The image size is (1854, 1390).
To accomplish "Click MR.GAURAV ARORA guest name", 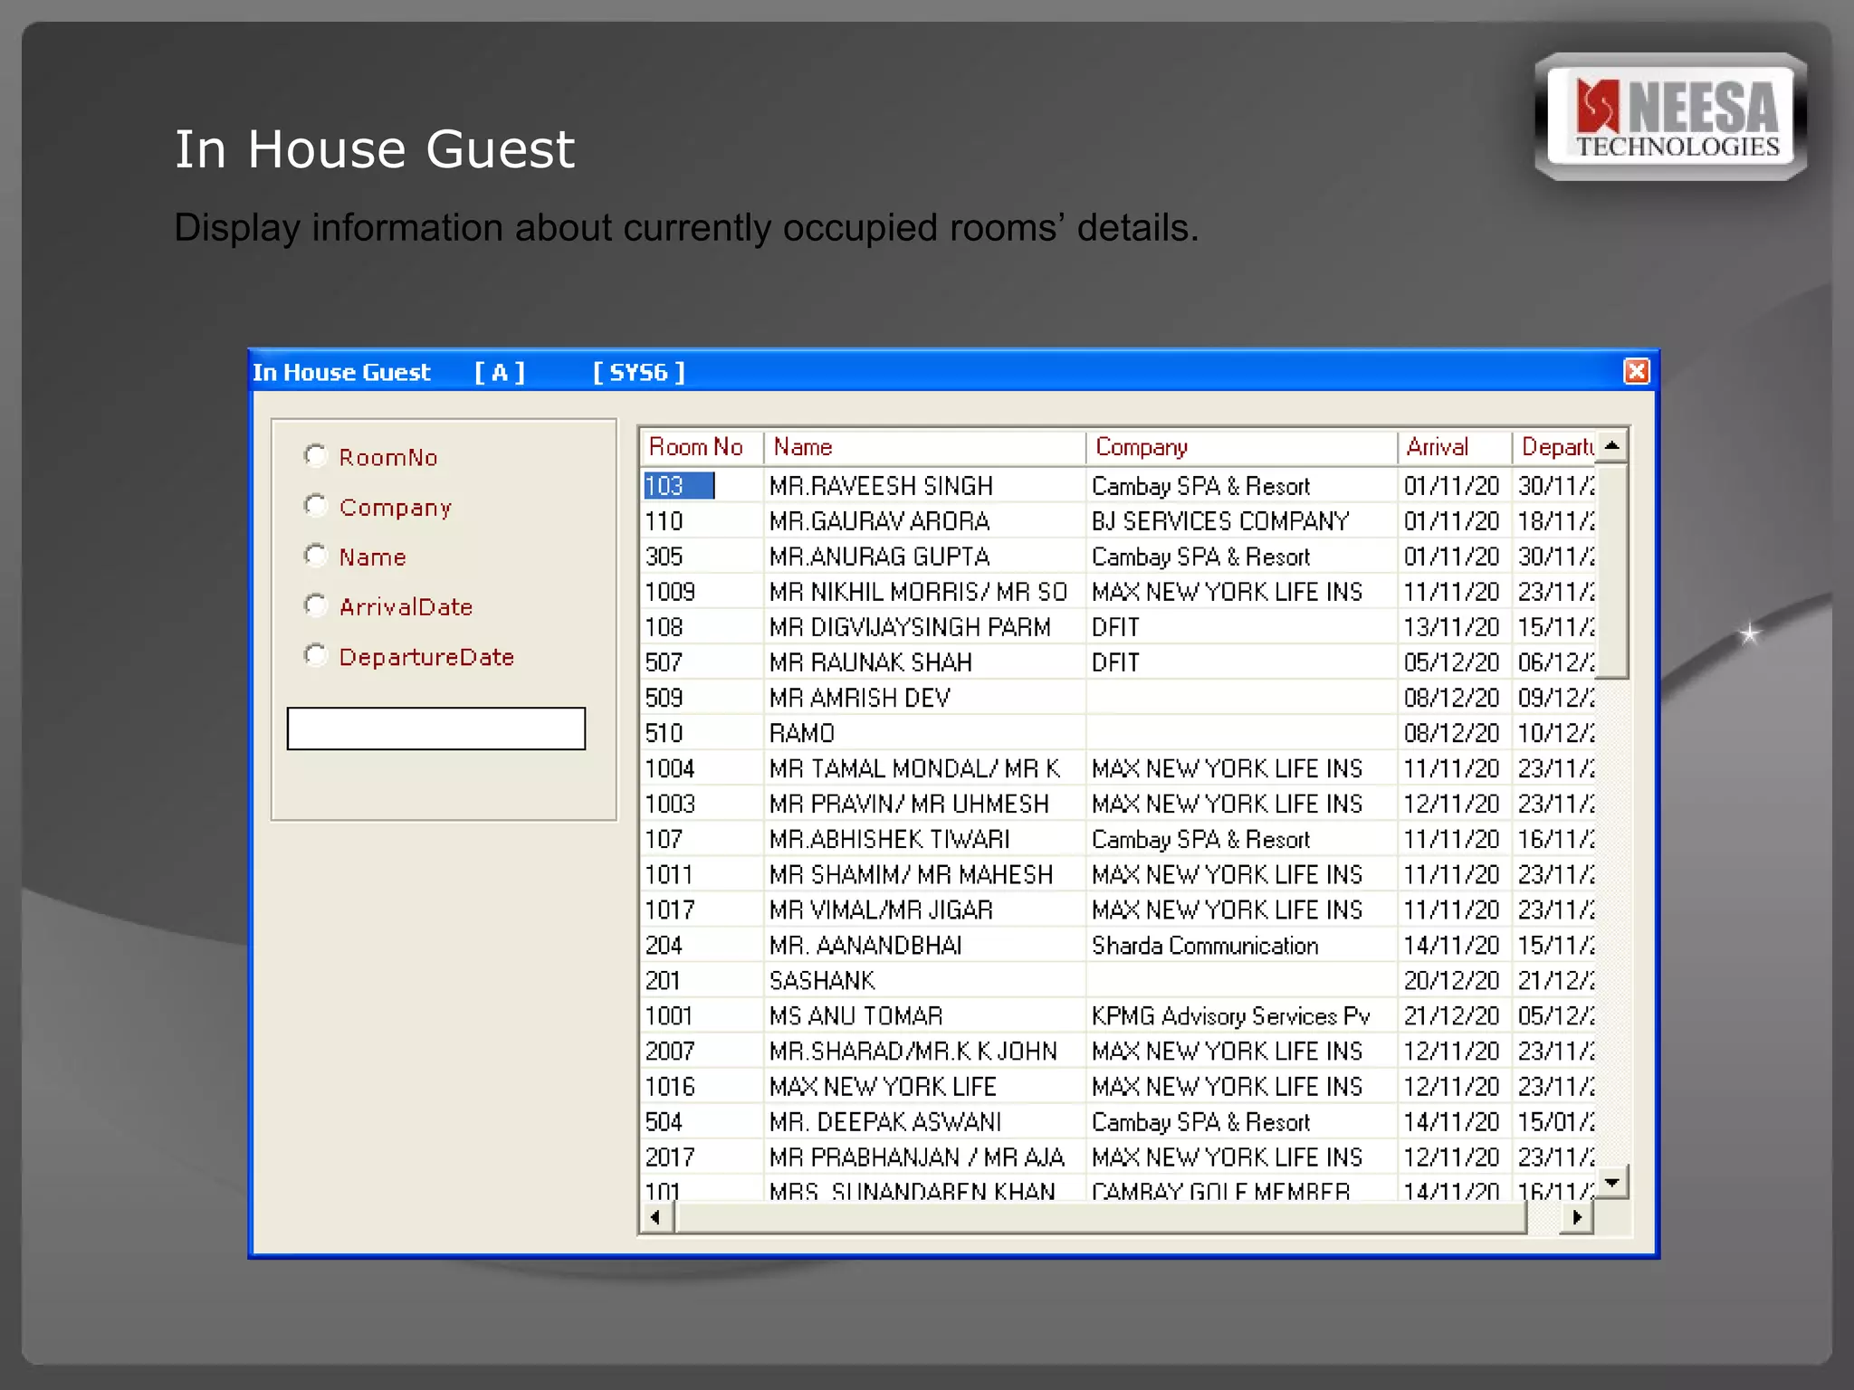I will coord(879,521).
